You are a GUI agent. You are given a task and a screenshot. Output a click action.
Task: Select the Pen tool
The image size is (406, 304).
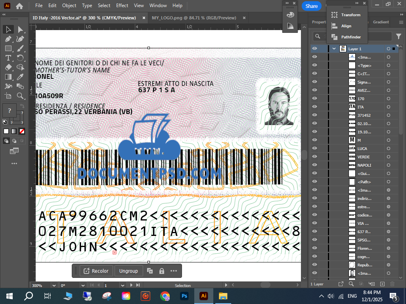click(x=8, y=39)
